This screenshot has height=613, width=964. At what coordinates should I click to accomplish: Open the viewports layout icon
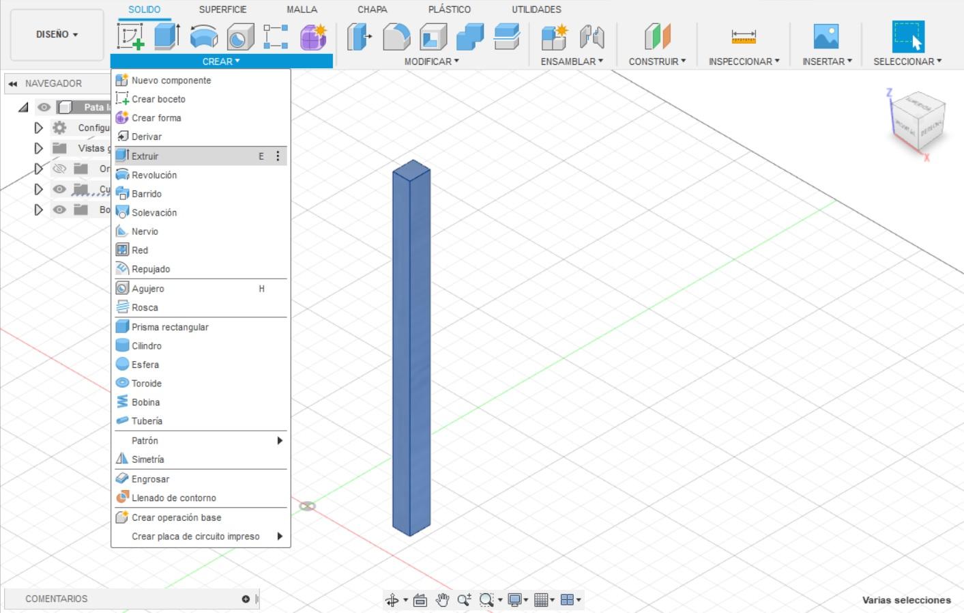coord(567,600)
